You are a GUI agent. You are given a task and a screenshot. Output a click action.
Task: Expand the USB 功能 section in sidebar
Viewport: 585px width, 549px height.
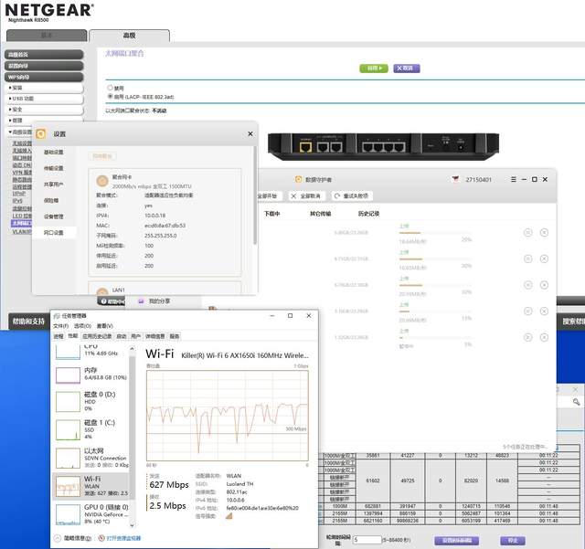click(44, 99)
